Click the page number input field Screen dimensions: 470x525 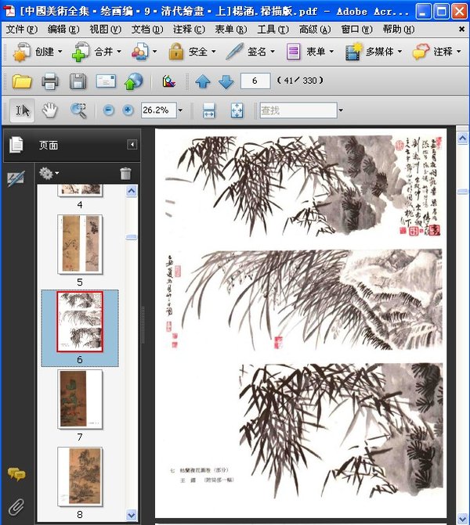coord(255,81)
